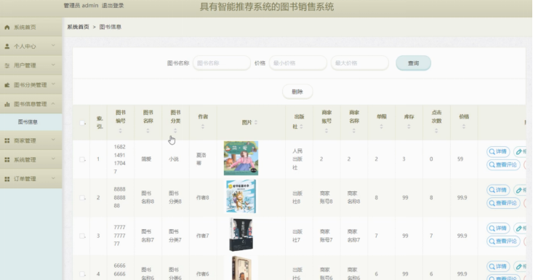Click the grid icon beside 商家管理
Screen dimensions: 533x280
click(x=7, y=140)
